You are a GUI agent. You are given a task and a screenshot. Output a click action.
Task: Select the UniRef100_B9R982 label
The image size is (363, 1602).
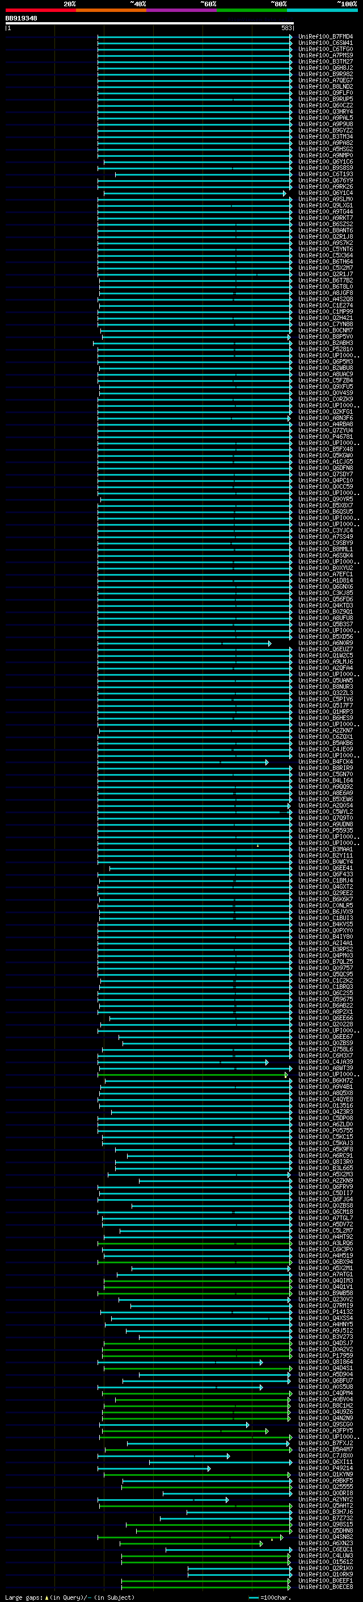tap(326, 74)
